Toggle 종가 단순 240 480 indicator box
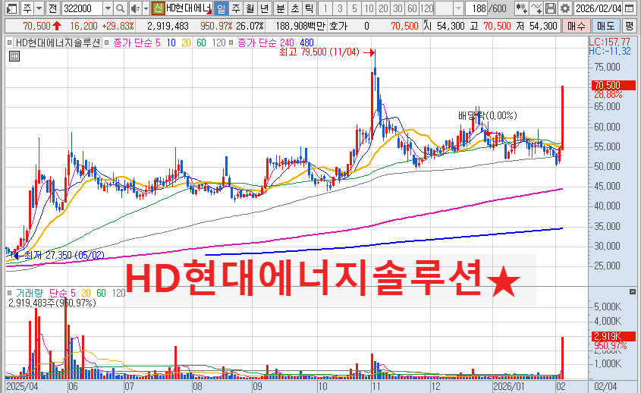This screenshot has height=393, width=641. [231, 42]
